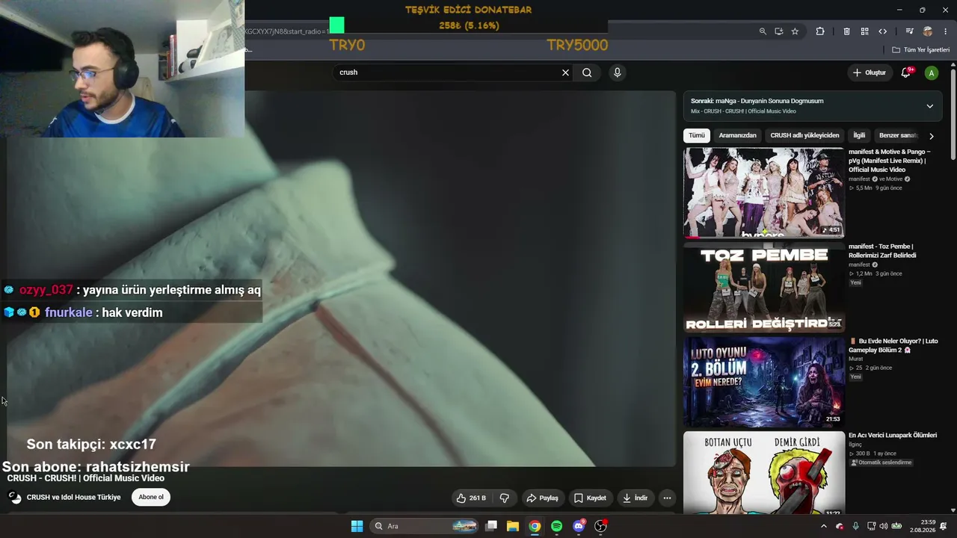Click the İndir download button
This screenshot has height=538, width=957.
pos(635,498)
